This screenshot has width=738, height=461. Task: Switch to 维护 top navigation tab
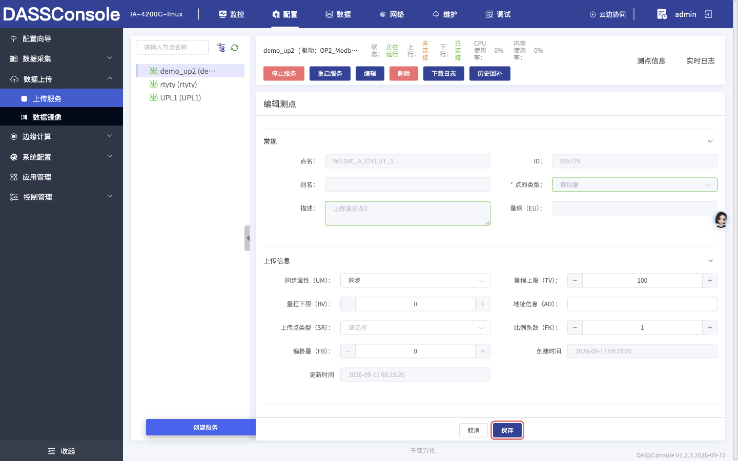(445, 14)
